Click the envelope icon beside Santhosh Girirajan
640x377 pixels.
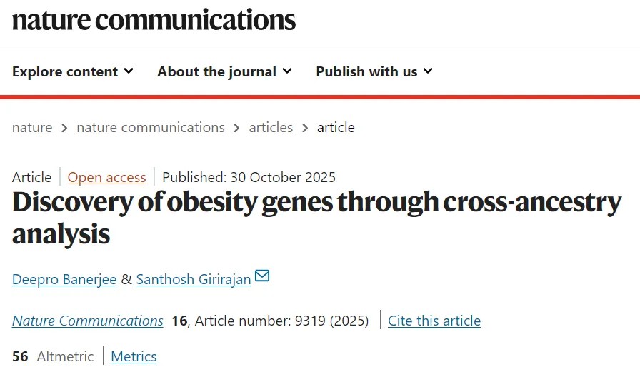[262, 276]
